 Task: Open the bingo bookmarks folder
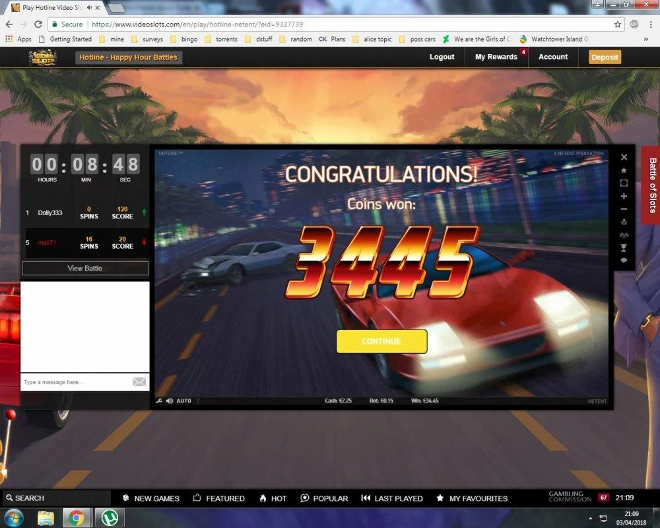(x=184, y=39)
